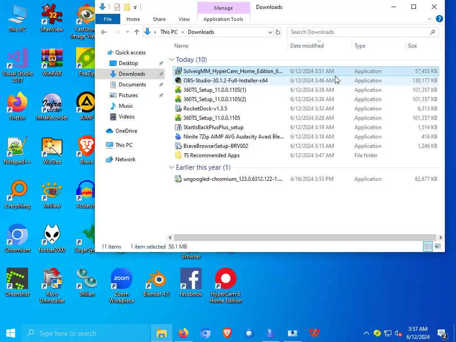Collapse the Earlier this year group
This screenshot has width=456, height=342.
click(x=171, y=167)
